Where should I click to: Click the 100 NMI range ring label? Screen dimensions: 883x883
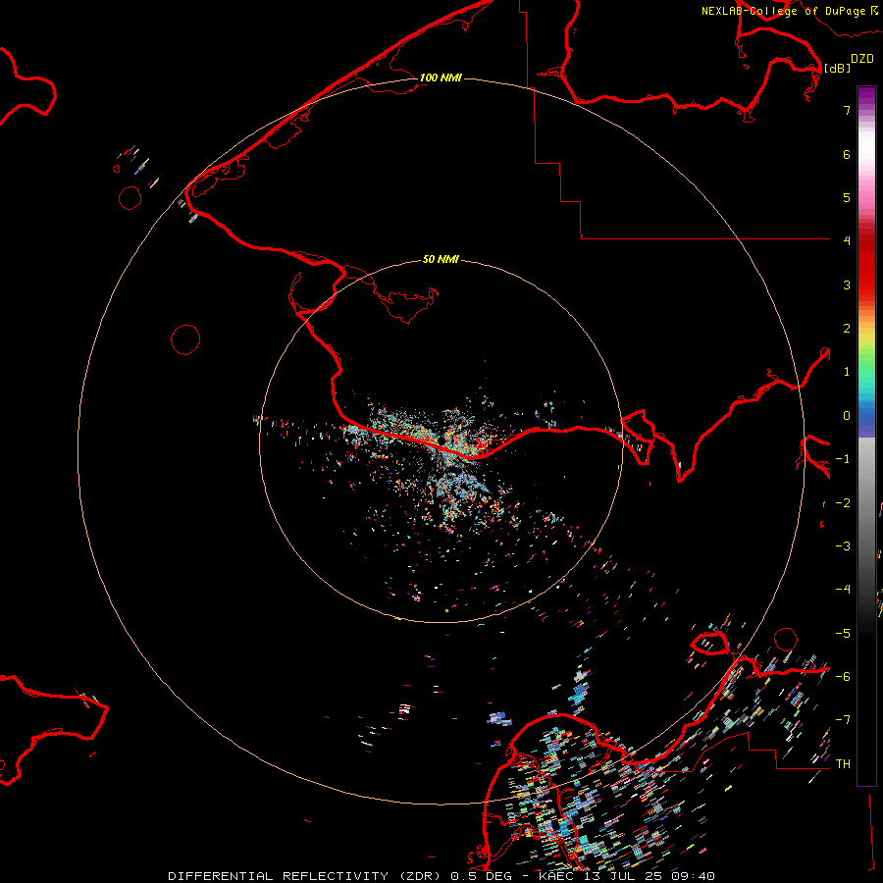(x=441, y=78)
